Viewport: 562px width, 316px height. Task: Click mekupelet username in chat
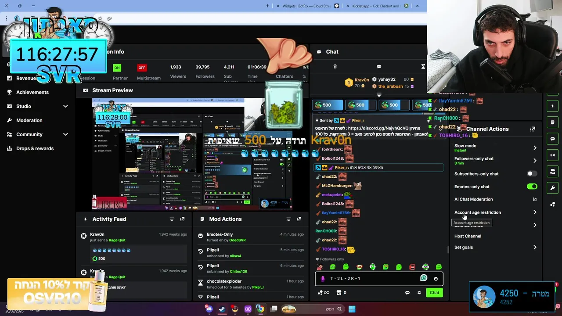332,195
